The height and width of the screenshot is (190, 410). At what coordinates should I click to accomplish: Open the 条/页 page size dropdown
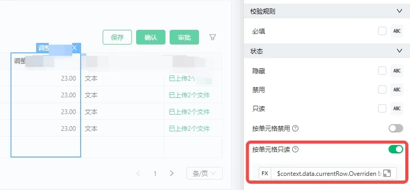click(204, 173)
